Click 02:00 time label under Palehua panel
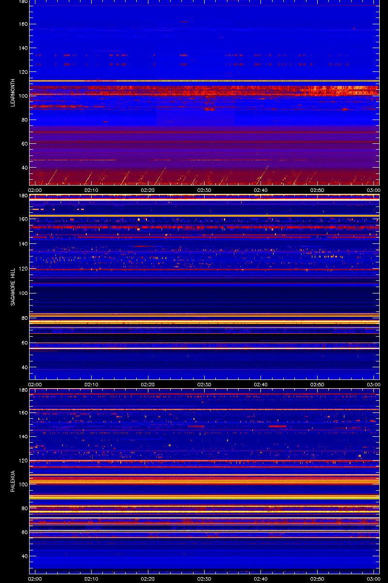The height and width of the screenshot is (583, 388). click(35, 579)
